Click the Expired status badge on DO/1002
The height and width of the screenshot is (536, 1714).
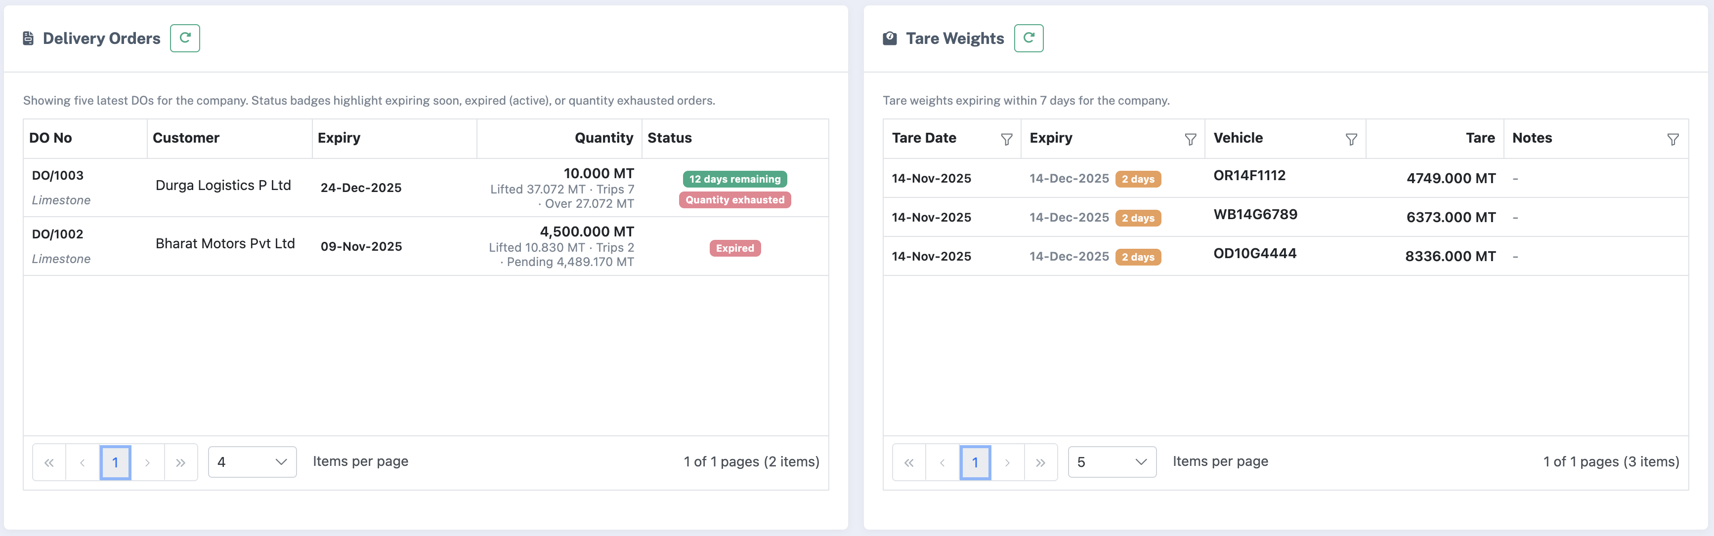(x=734, y=248)
